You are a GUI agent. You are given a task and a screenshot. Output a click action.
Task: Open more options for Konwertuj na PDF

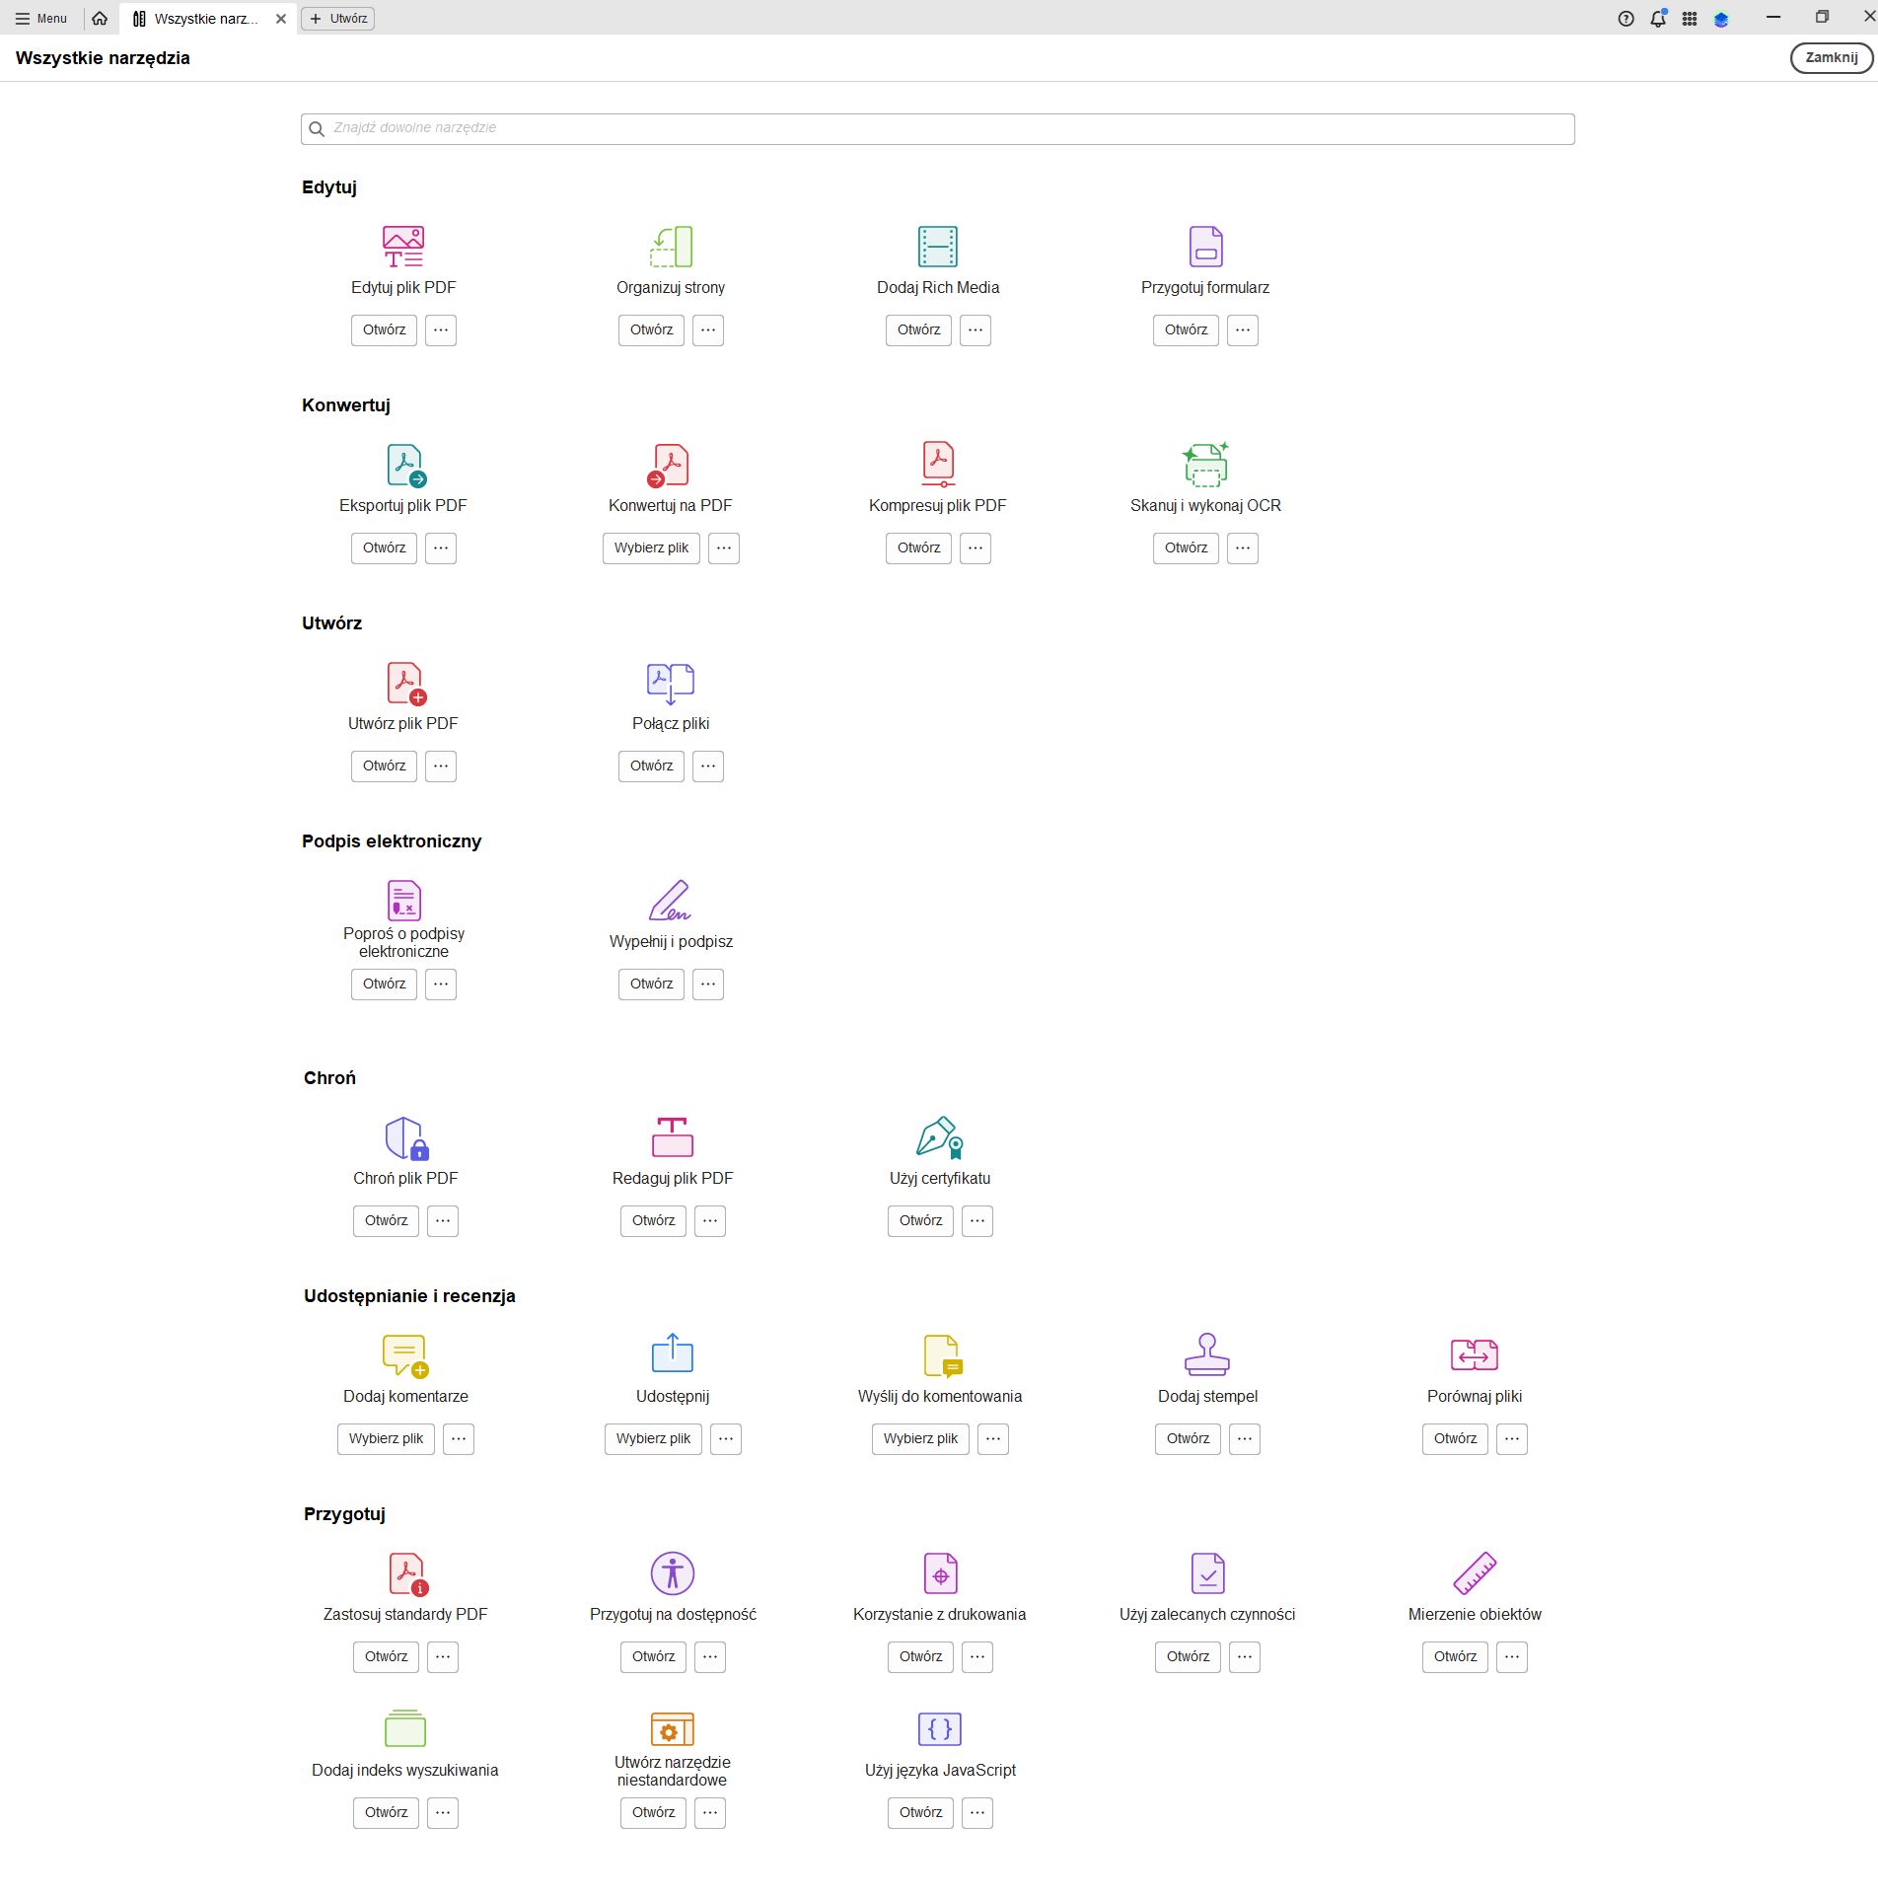click(x=724, y=548)
